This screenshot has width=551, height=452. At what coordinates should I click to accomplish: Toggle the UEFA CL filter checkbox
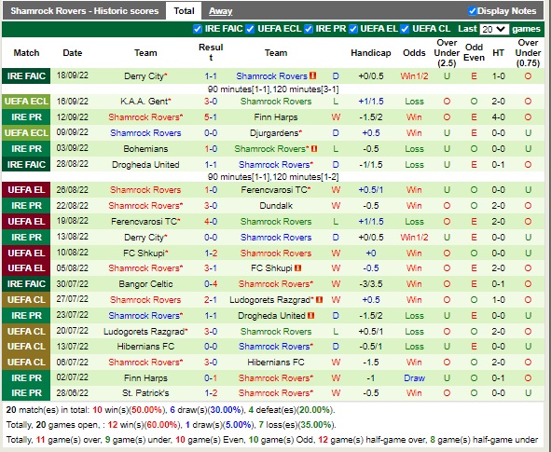click(x=405, y=29)
